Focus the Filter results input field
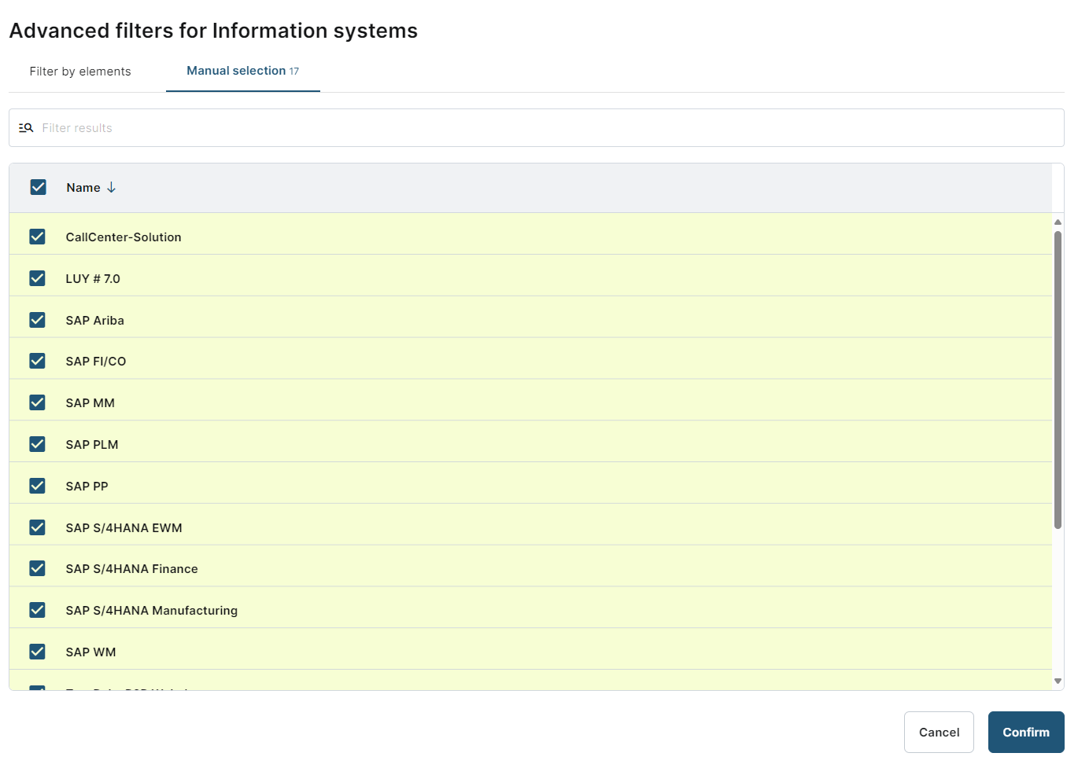 click(x=543, y=128)
